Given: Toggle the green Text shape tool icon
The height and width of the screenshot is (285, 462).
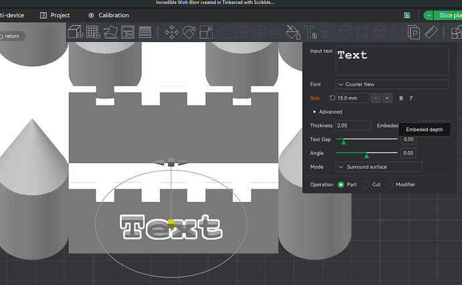Looking at the screenshot, I should coord(310,32).
